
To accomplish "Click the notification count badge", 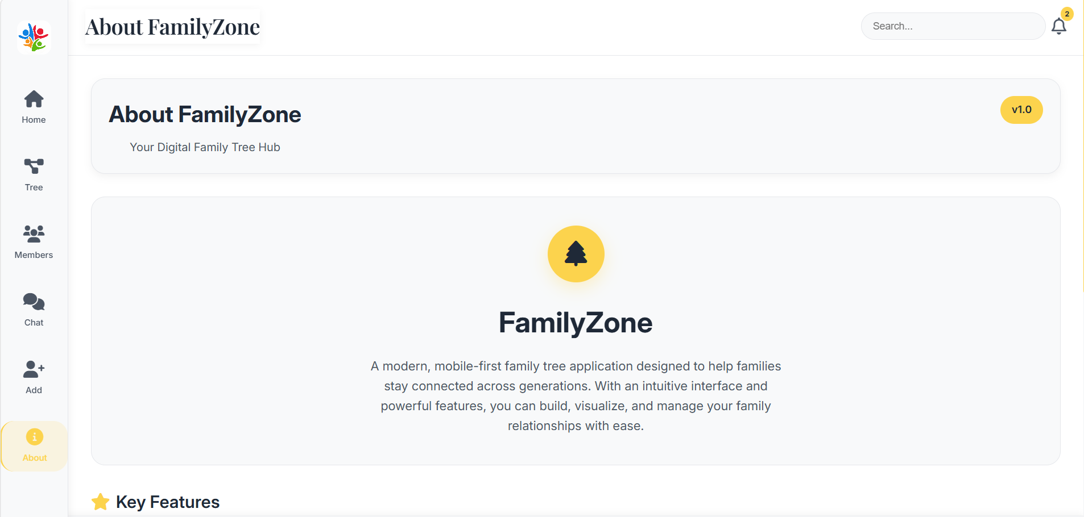I will click(x=1067, y=14).
